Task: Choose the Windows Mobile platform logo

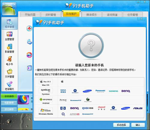Action: point(46,110)
